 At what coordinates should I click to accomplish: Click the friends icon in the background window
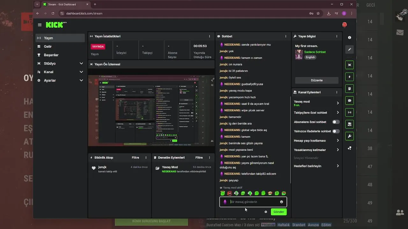click(400, 212)
